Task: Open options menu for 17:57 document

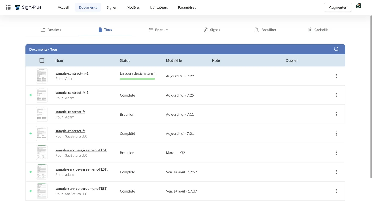Action: pyautogui.click(x=336, y=172)
